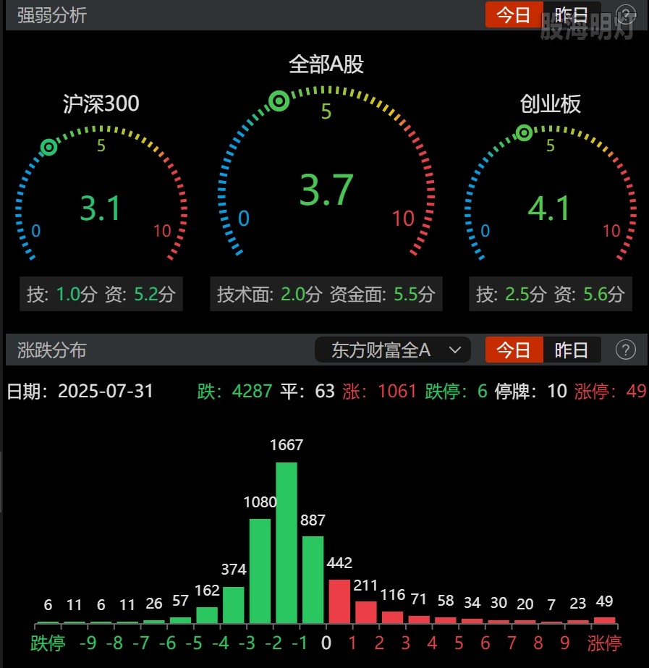
Task: Open help icon in 涨跌分布 header
Action: pos(626,350)
